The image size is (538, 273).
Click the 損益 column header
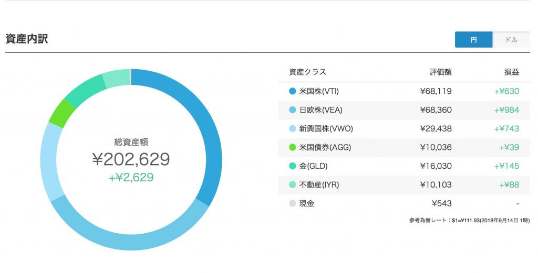coord(511,72)
